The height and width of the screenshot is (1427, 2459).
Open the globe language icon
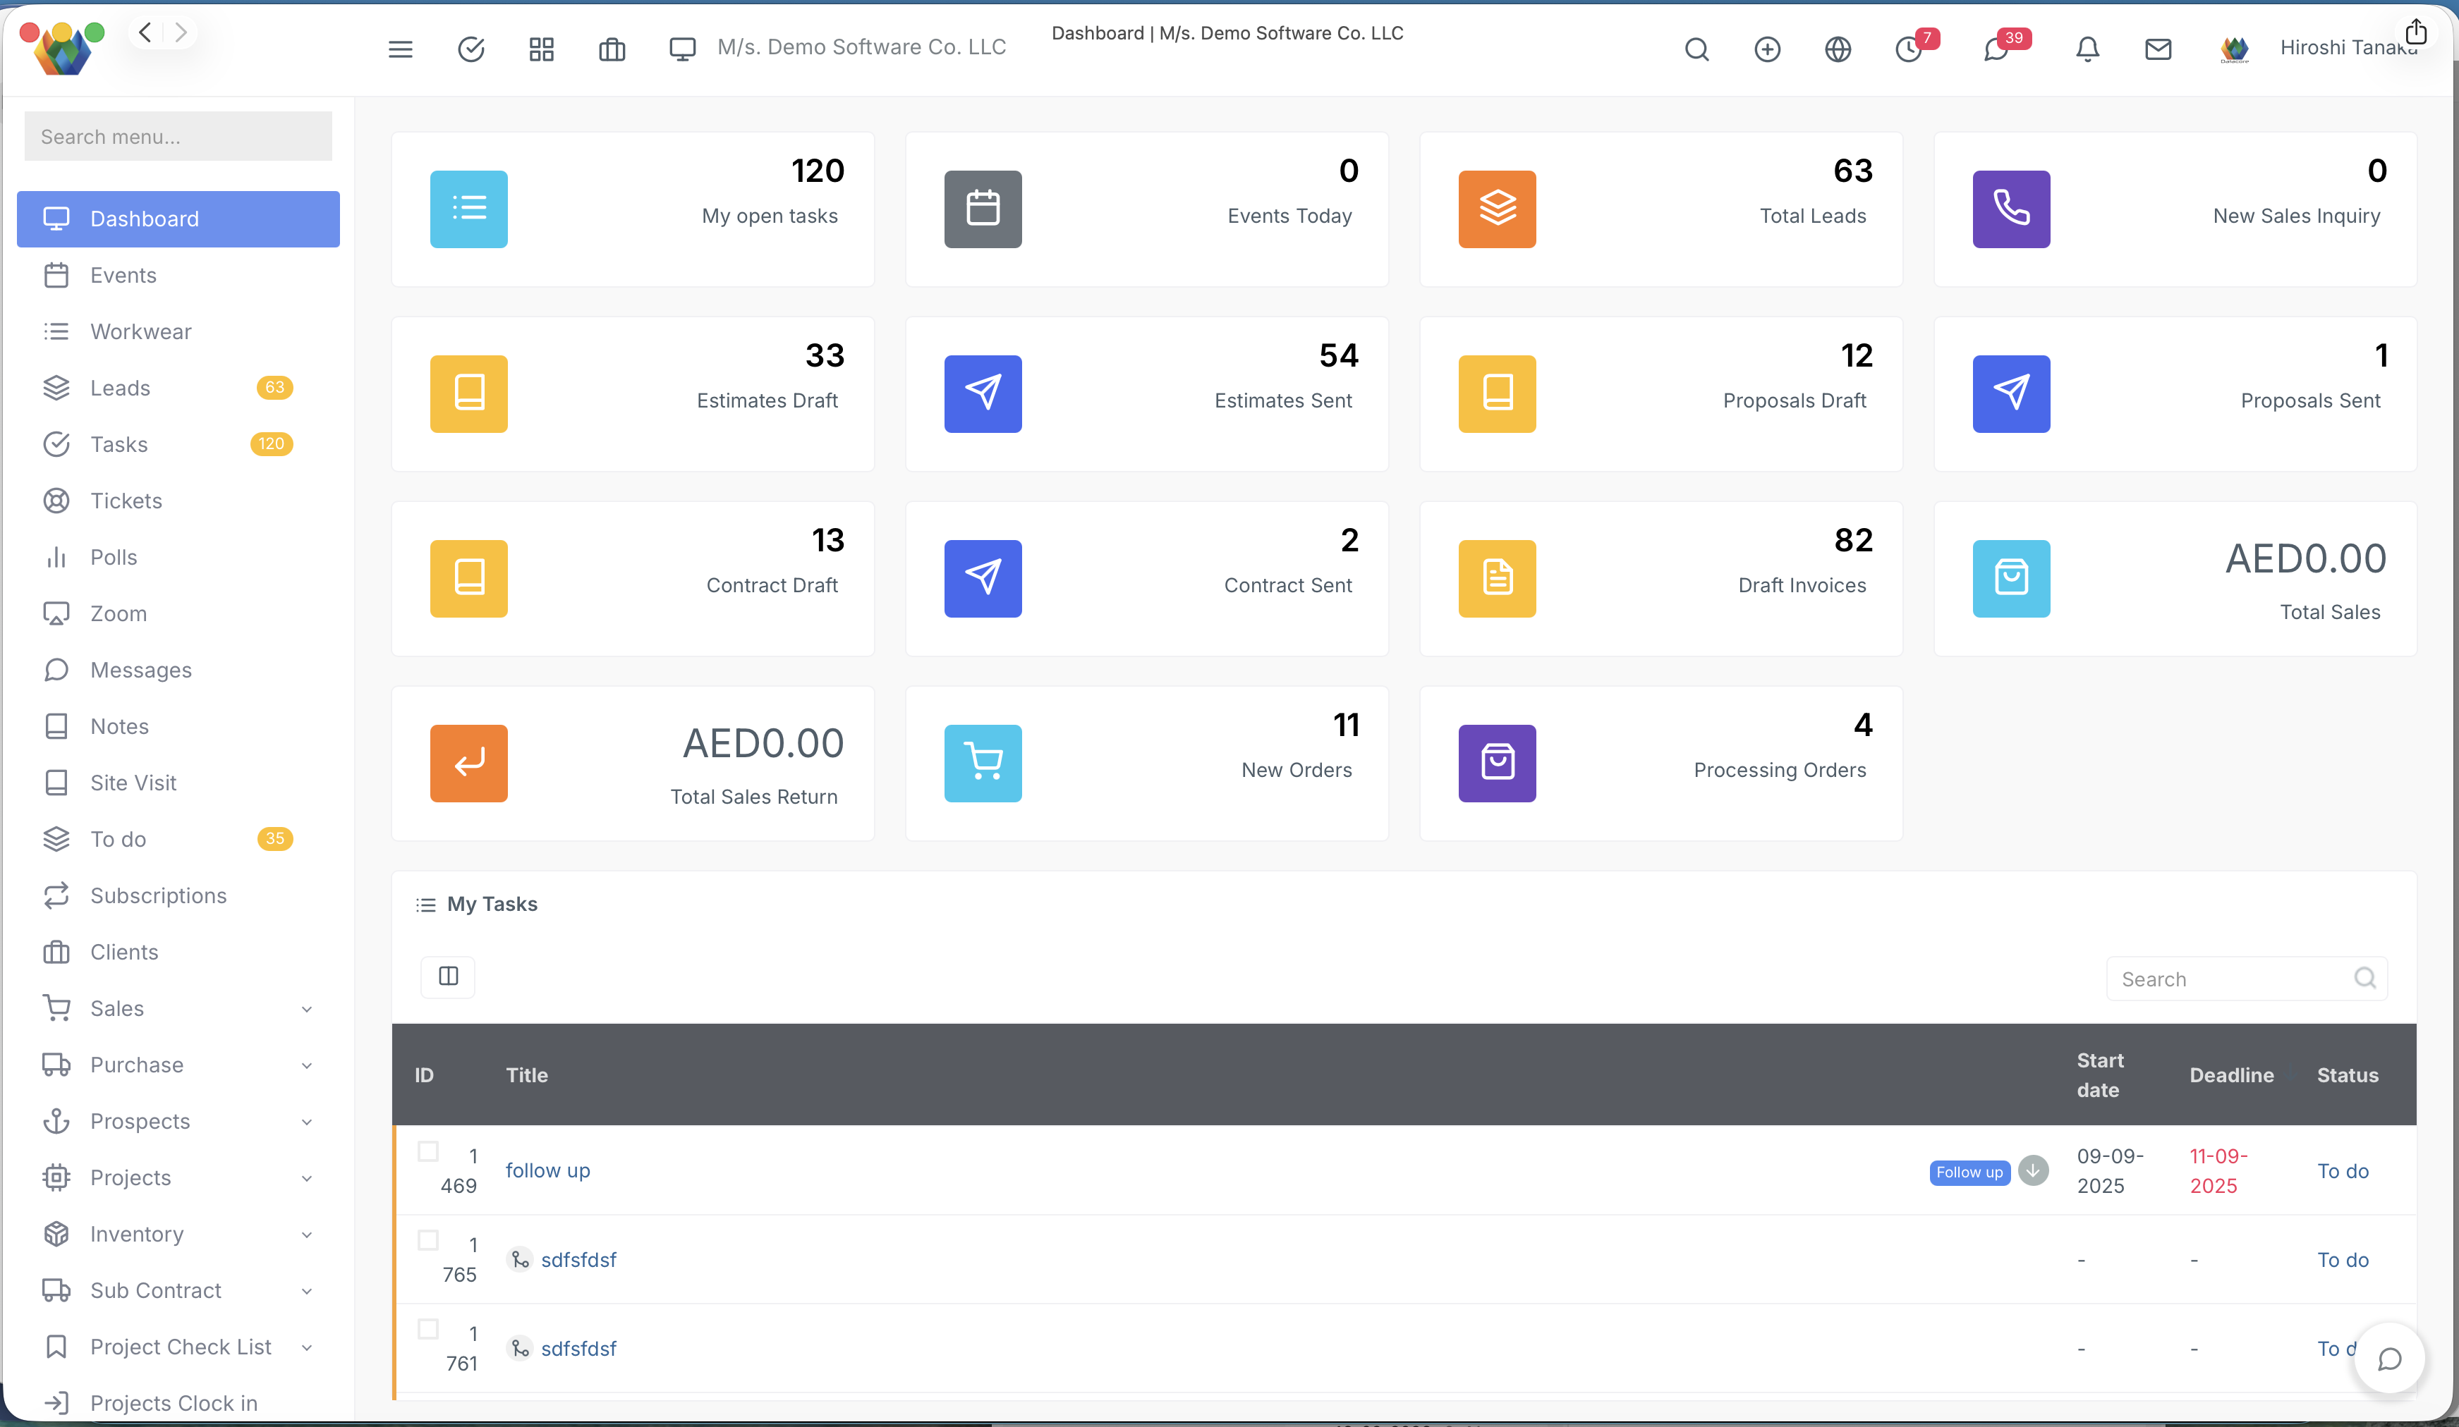pos(1838,49)
